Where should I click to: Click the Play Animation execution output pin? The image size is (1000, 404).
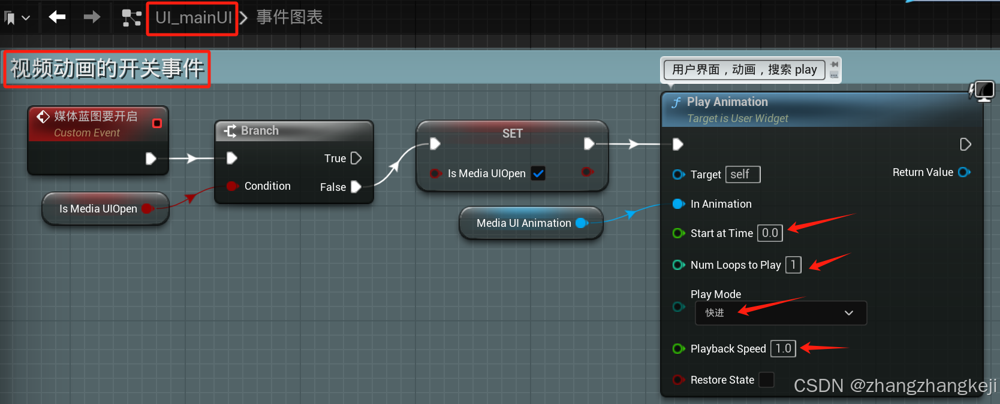click(x=965, y=144)
